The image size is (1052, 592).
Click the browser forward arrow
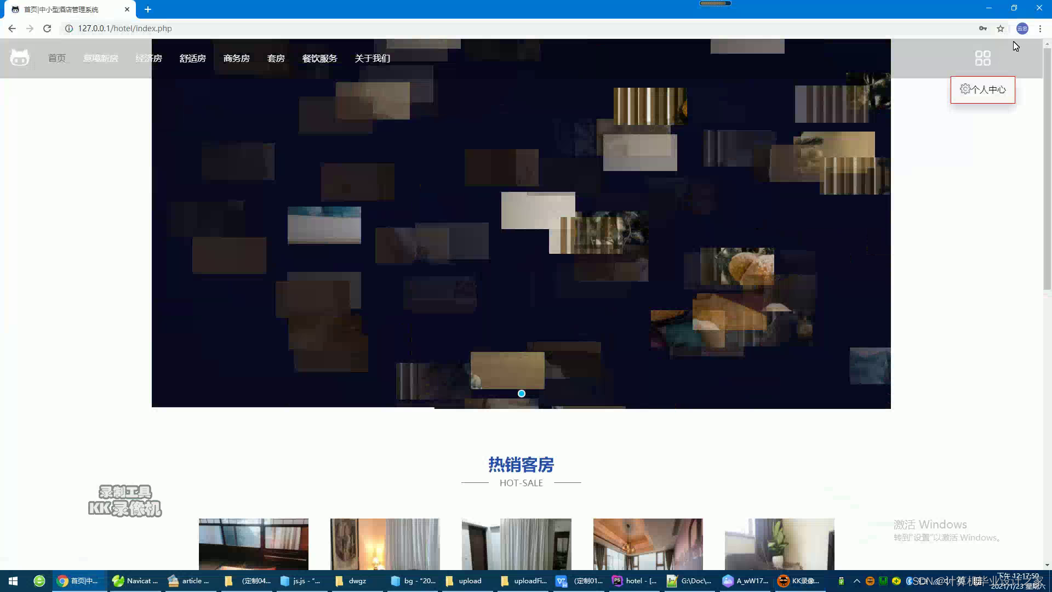tap(30, 29)
